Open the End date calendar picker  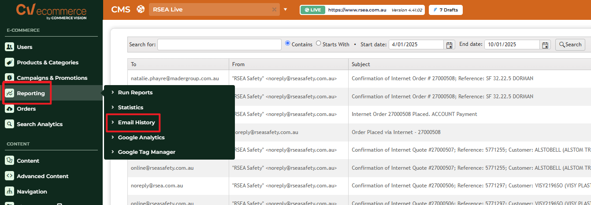click(x=545, y=45)
